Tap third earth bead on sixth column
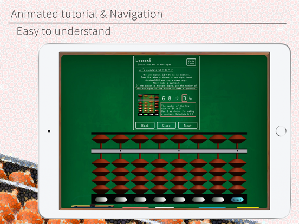The image size is (299, 224). point(198,181)
